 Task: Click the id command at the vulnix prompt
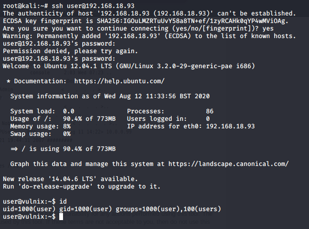click(63, 201)
